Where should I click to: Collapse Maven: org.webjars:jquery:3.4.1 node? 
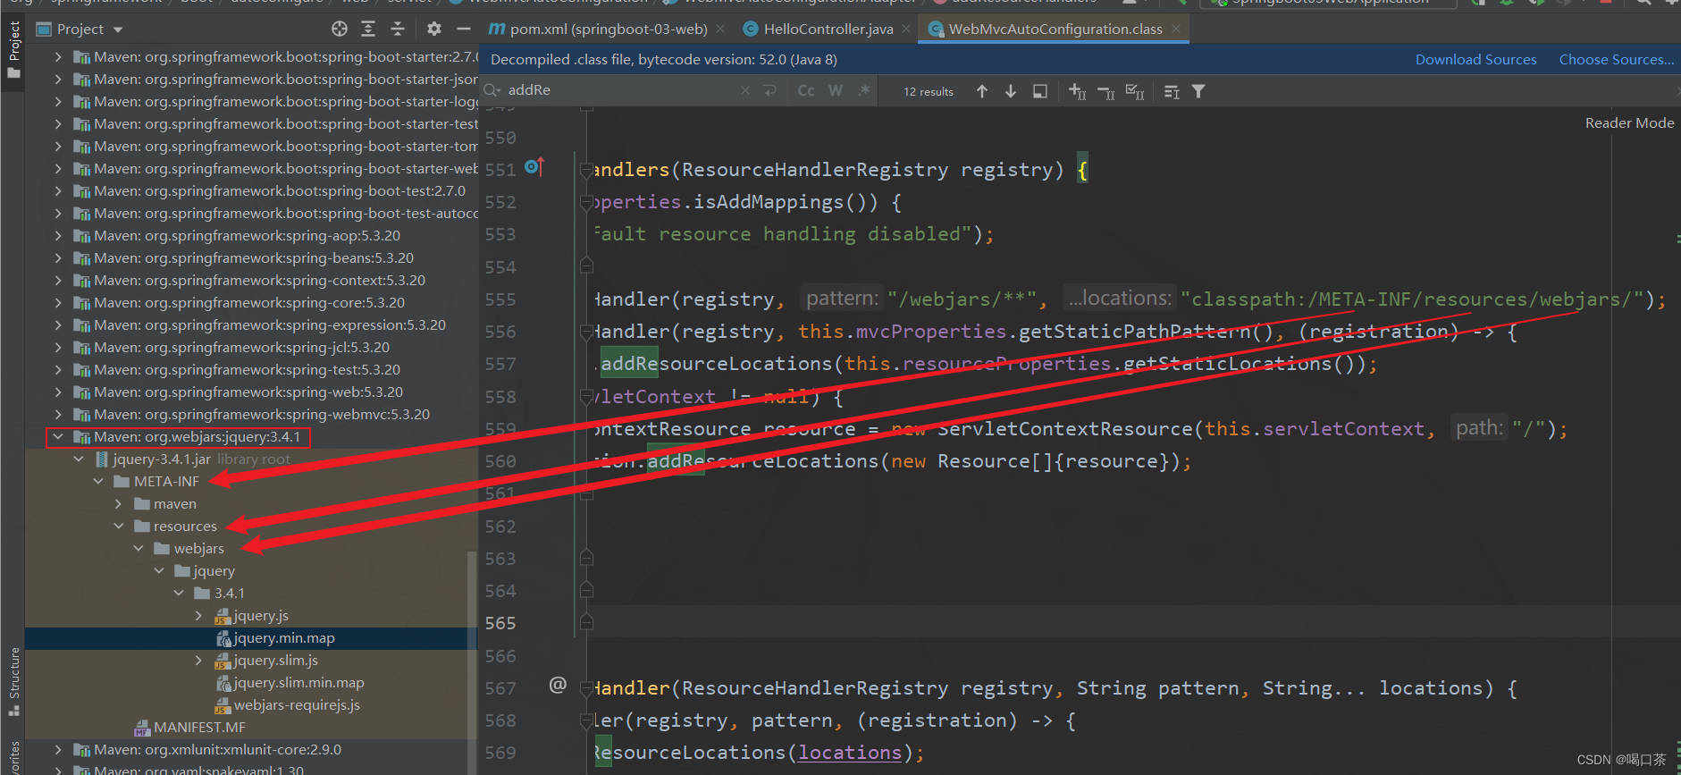58,436
